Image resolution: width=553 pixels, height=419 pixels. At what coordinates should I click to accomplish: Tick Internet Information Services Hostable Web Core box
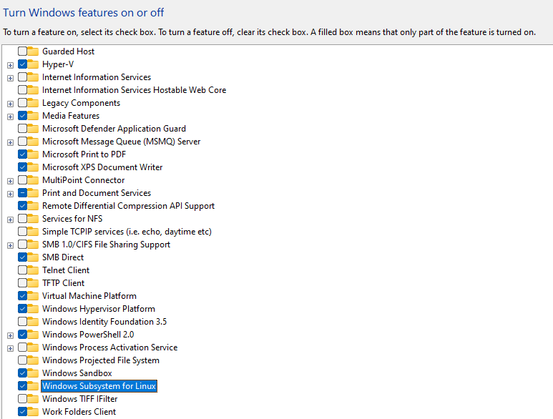(x=23, y=90)
